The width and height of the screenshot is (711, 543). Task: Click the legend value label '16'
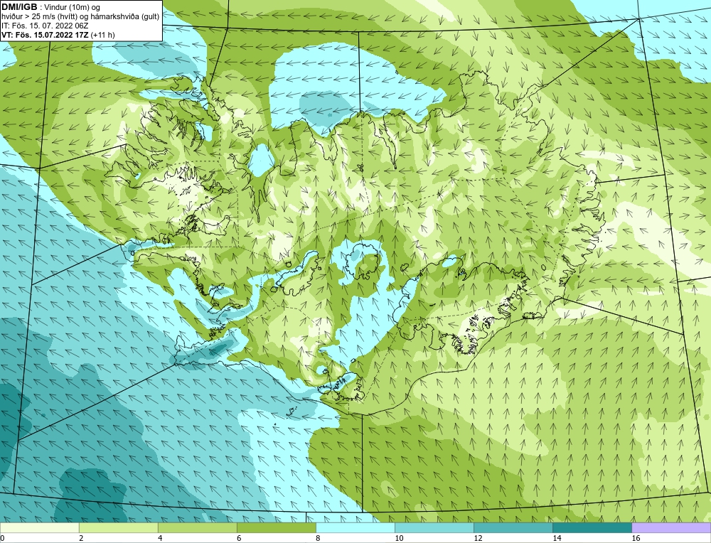coord(636,538)
